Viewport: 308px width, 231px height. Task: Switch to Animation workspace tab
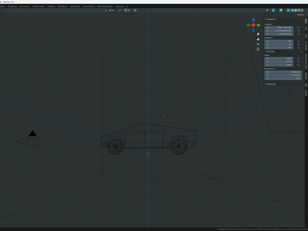(x=63, y=6)
